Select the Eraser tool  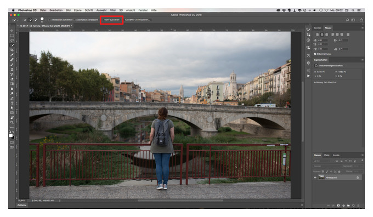(12, 79)
